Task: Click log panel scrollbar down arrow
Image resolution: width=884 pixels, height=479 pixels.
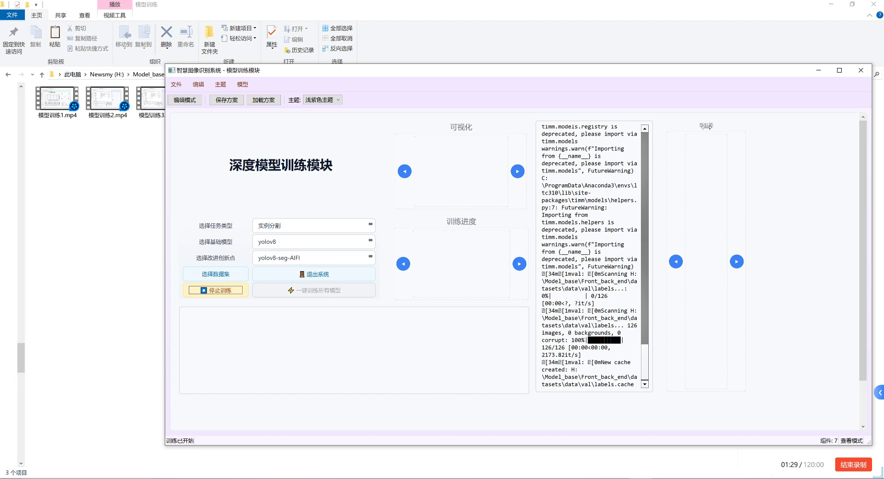Action: [x=645, y=384]
